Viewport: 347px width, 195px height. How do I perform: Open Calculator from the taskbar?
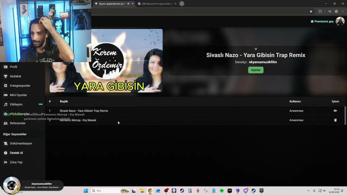pyautogui.click(x=190, y=191)
